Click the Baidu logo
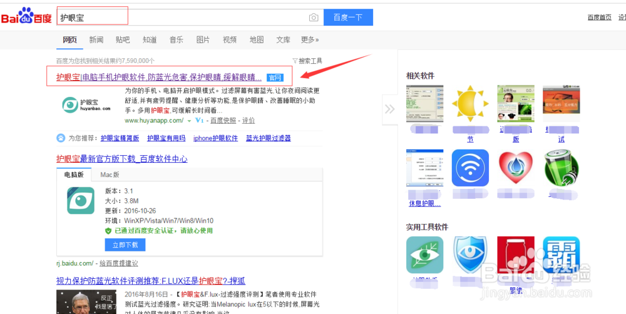The height and width of the screenshot is (314, 626). [x=26, y=17]
